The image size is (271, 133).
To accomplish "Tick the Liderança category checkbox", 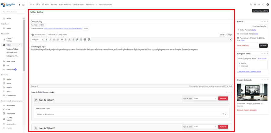I will pyautogui.click(x=239, y=66).
